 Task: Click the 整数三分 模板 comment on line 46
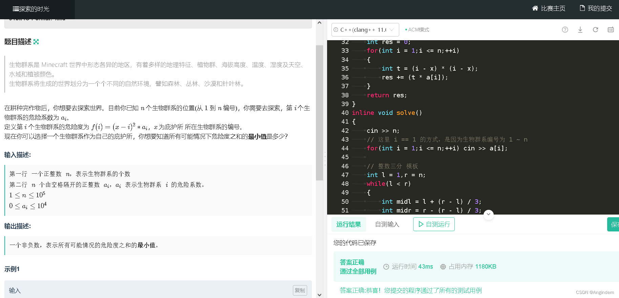(392, 166)
